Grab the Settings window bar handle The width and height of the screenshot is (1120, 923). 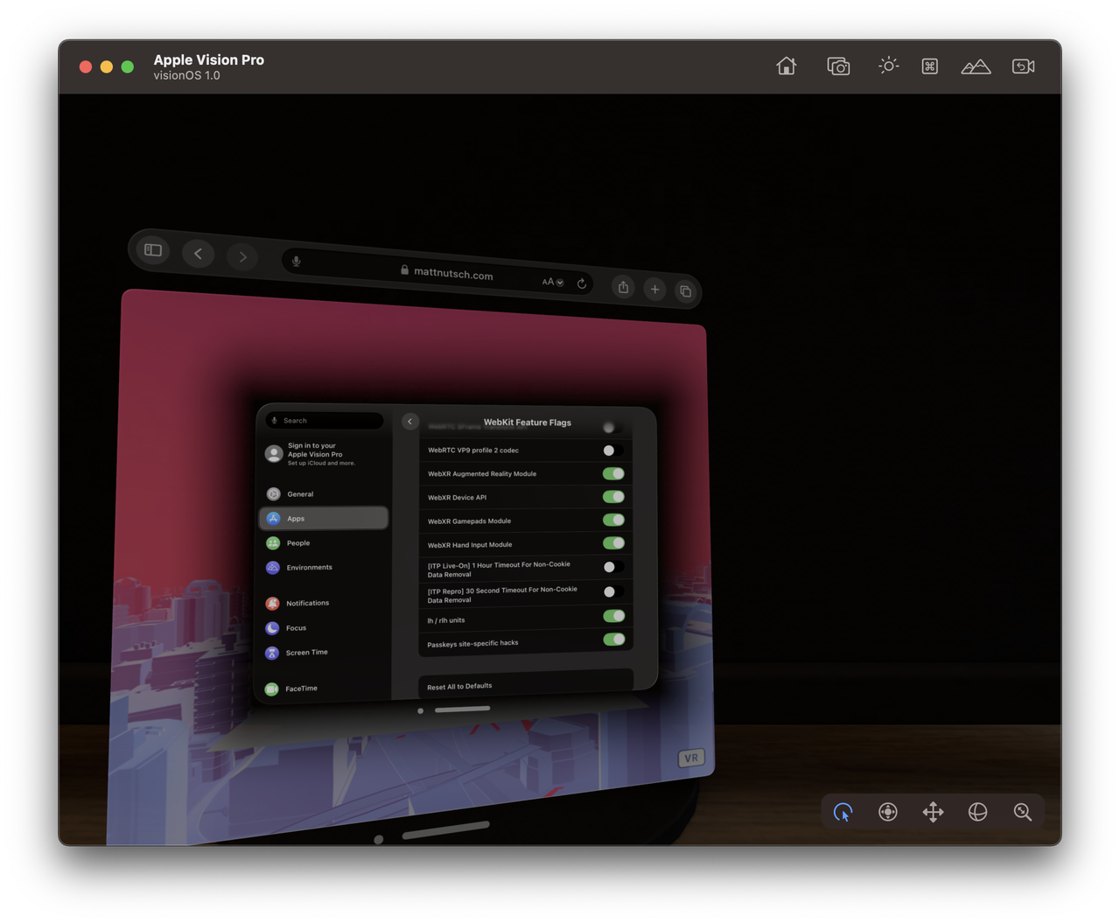click(462, 710)
